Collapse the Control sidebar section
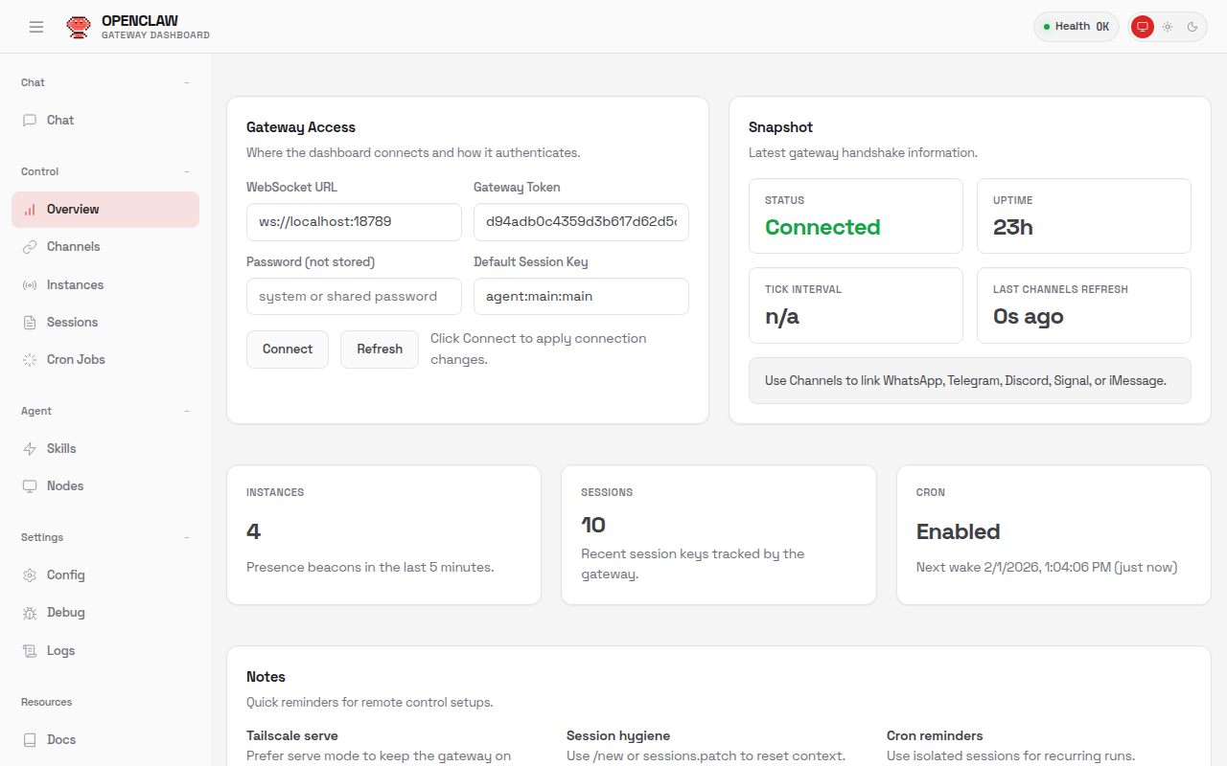The width and height of the screenshot is (1227, 766). (186, 171)
